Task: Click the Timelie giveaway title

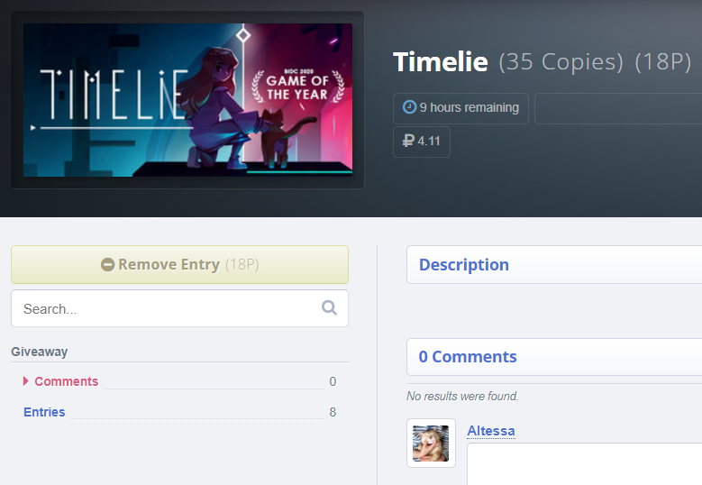Action: [x=440, y=61]
